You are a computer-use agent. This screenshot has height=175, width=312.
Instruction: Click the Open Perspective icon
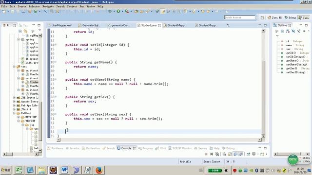[x=262, y=17]
